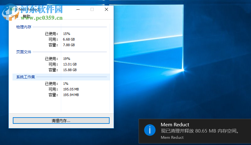Click the 7.88 GB capacity value
The width and height of the screenshot is (251, 145).
[x=69, y=45]
